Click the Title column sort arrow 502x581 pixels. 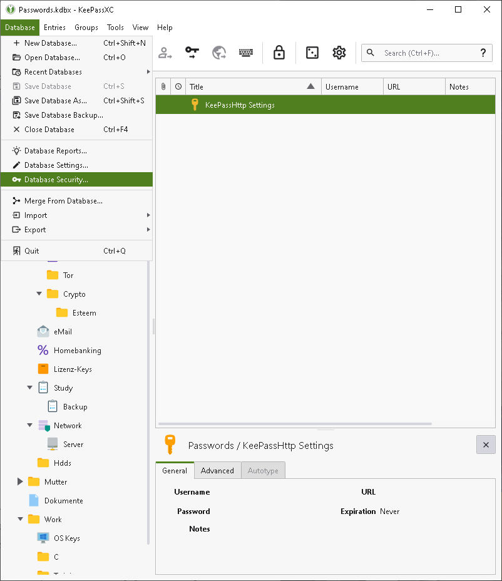pos(311,86)
